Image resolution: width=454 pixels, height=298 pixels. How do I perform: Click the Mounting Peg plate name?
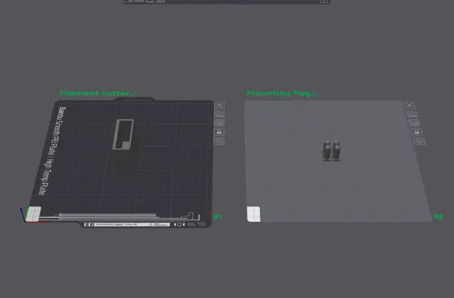click(x=278, y=93)
